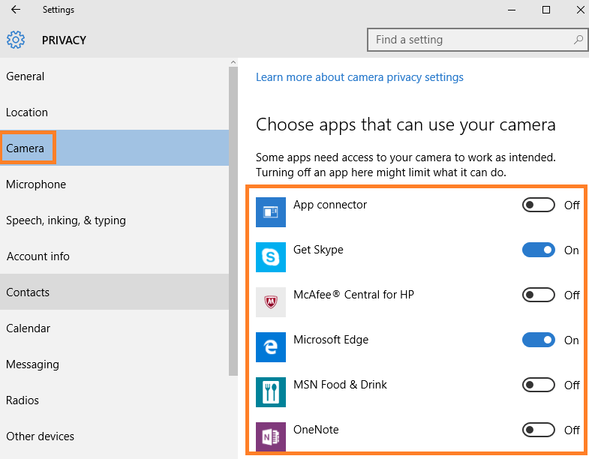Click the PRIVACY heading text
Image resolution: width=589 pixels, height=459 pixels.
(x=64, y=40)
